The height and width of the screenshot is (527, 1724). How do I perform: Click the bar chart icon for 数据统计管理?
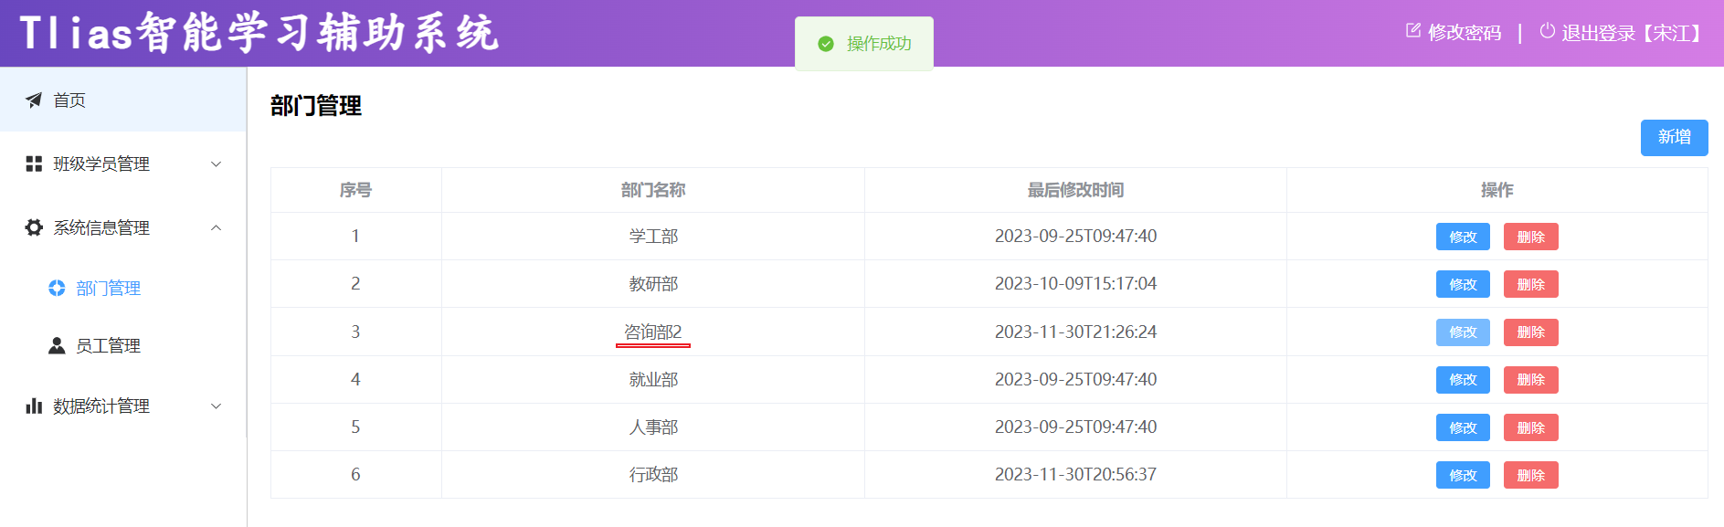coord(34,406)
